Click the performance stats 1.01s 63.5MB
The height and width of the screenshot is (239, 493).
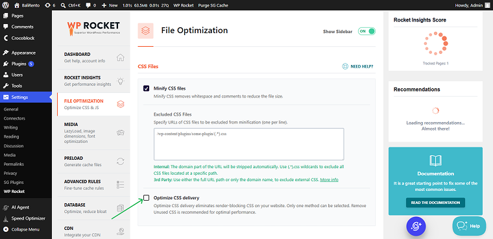[x=146, y=5]
